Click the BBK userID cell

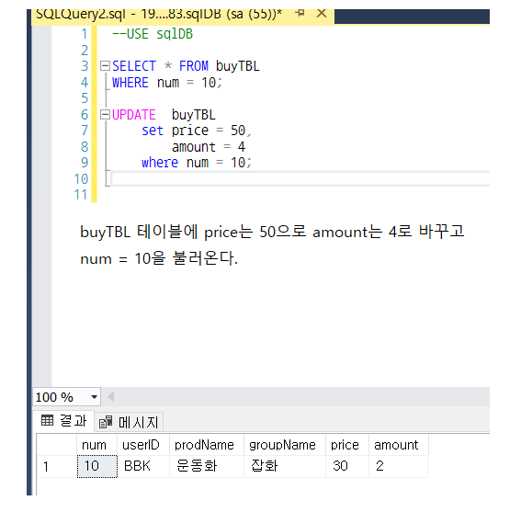pyautogui.click(x=143, y=466)
